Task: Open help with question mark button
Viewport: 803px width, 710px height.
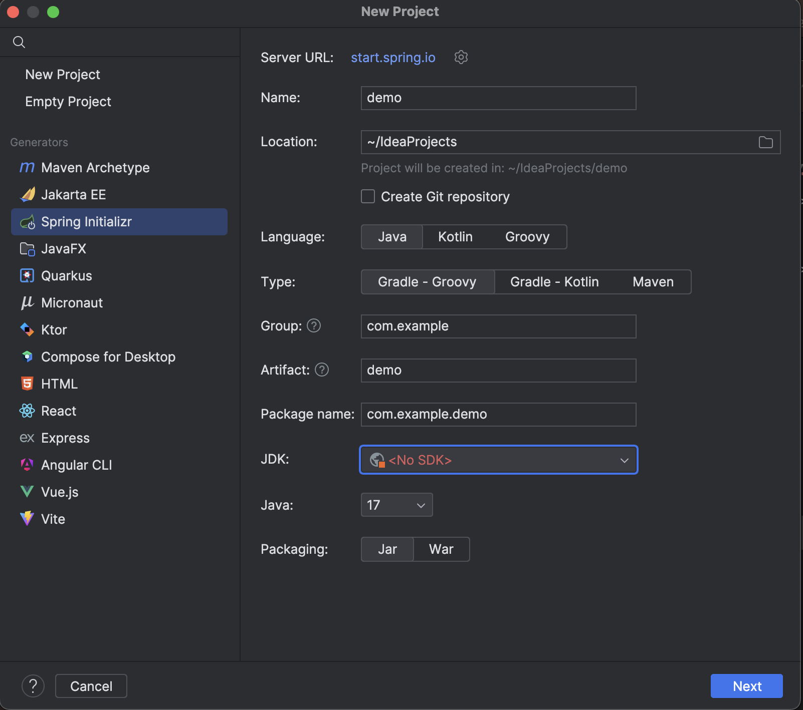Action: click(x=33, y=686)
